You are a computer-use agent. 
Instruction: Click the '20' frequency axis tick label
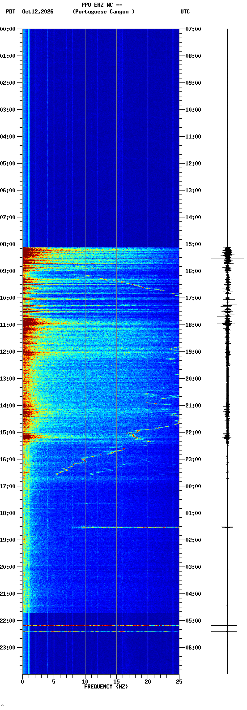pos(148,682)
